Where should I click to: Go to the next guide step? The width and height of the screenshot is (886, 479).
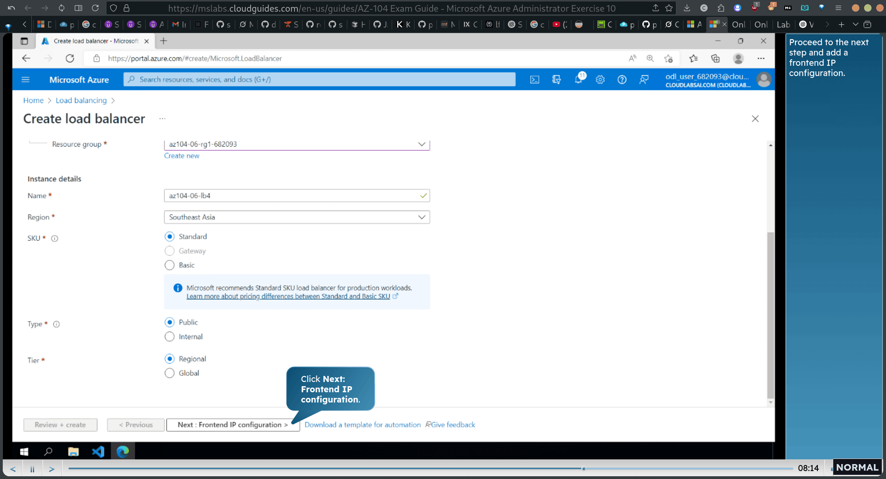52,469
